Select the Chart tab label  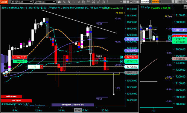(x=4, y=2)
